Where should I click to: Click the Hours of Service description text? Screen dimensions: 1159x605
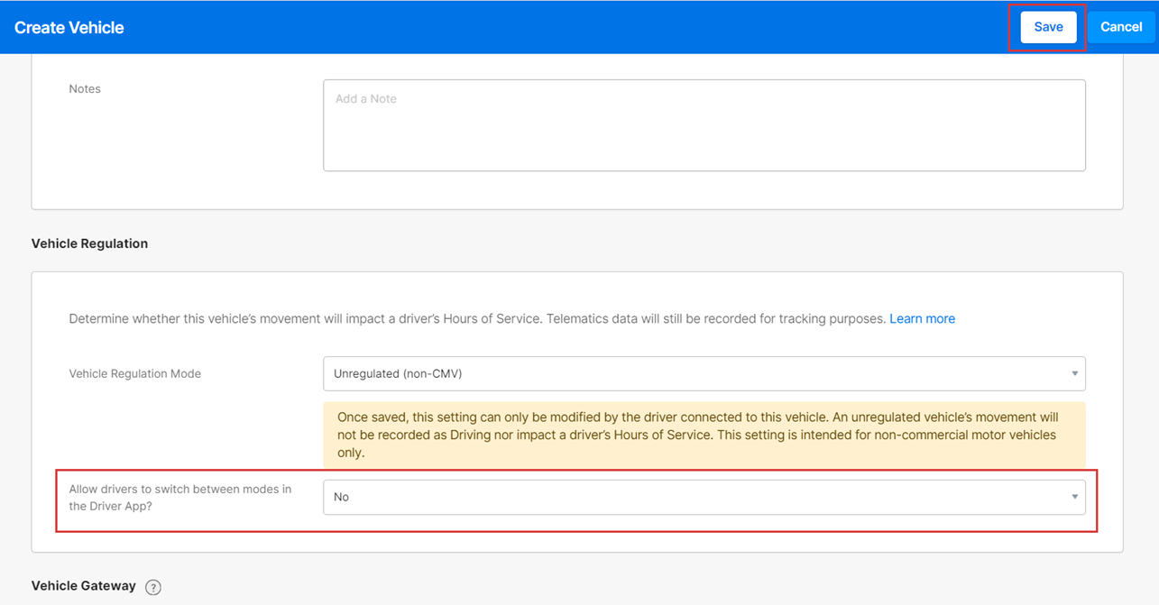point(476,318)
